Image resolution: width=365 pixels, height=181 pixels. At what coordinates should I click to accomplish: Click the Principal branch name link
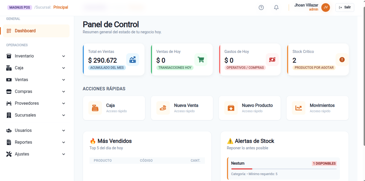click(x=61, y=7)
